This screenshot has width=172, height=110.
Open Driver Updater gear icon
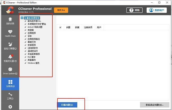coord(10,69)
